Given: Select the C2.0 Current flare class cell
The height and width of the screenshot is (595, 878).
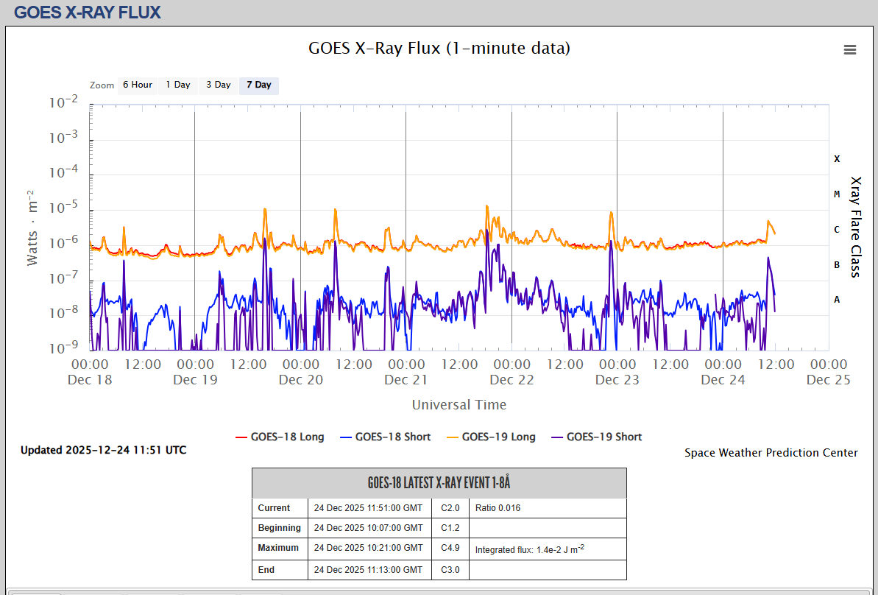Looking at the screenshot, I should coord(450,508).
